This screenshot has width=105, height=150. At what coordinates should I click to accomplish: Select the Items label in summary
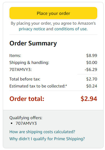click(15, 56)
